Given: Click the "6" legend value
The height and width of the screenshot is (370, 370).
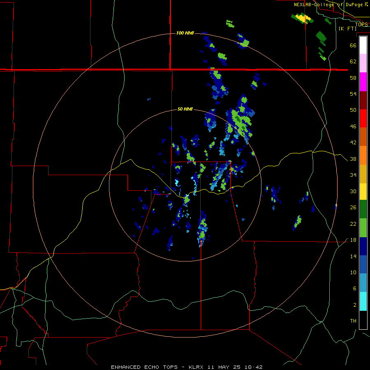Looking at the screenshot, I should [355, 289].
